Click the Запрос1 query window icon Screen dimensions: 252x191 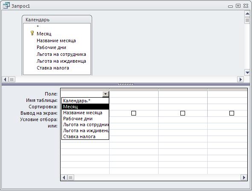coord(6,6)
